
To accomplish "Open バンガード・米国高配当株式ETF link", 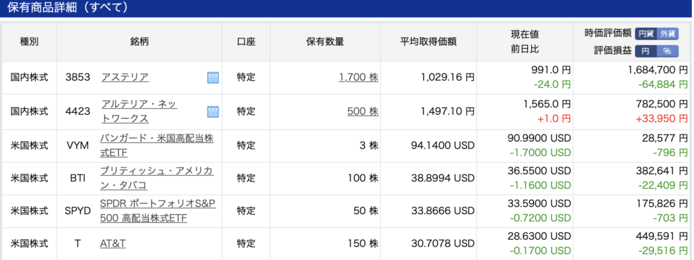I will [x=157, y=145].
